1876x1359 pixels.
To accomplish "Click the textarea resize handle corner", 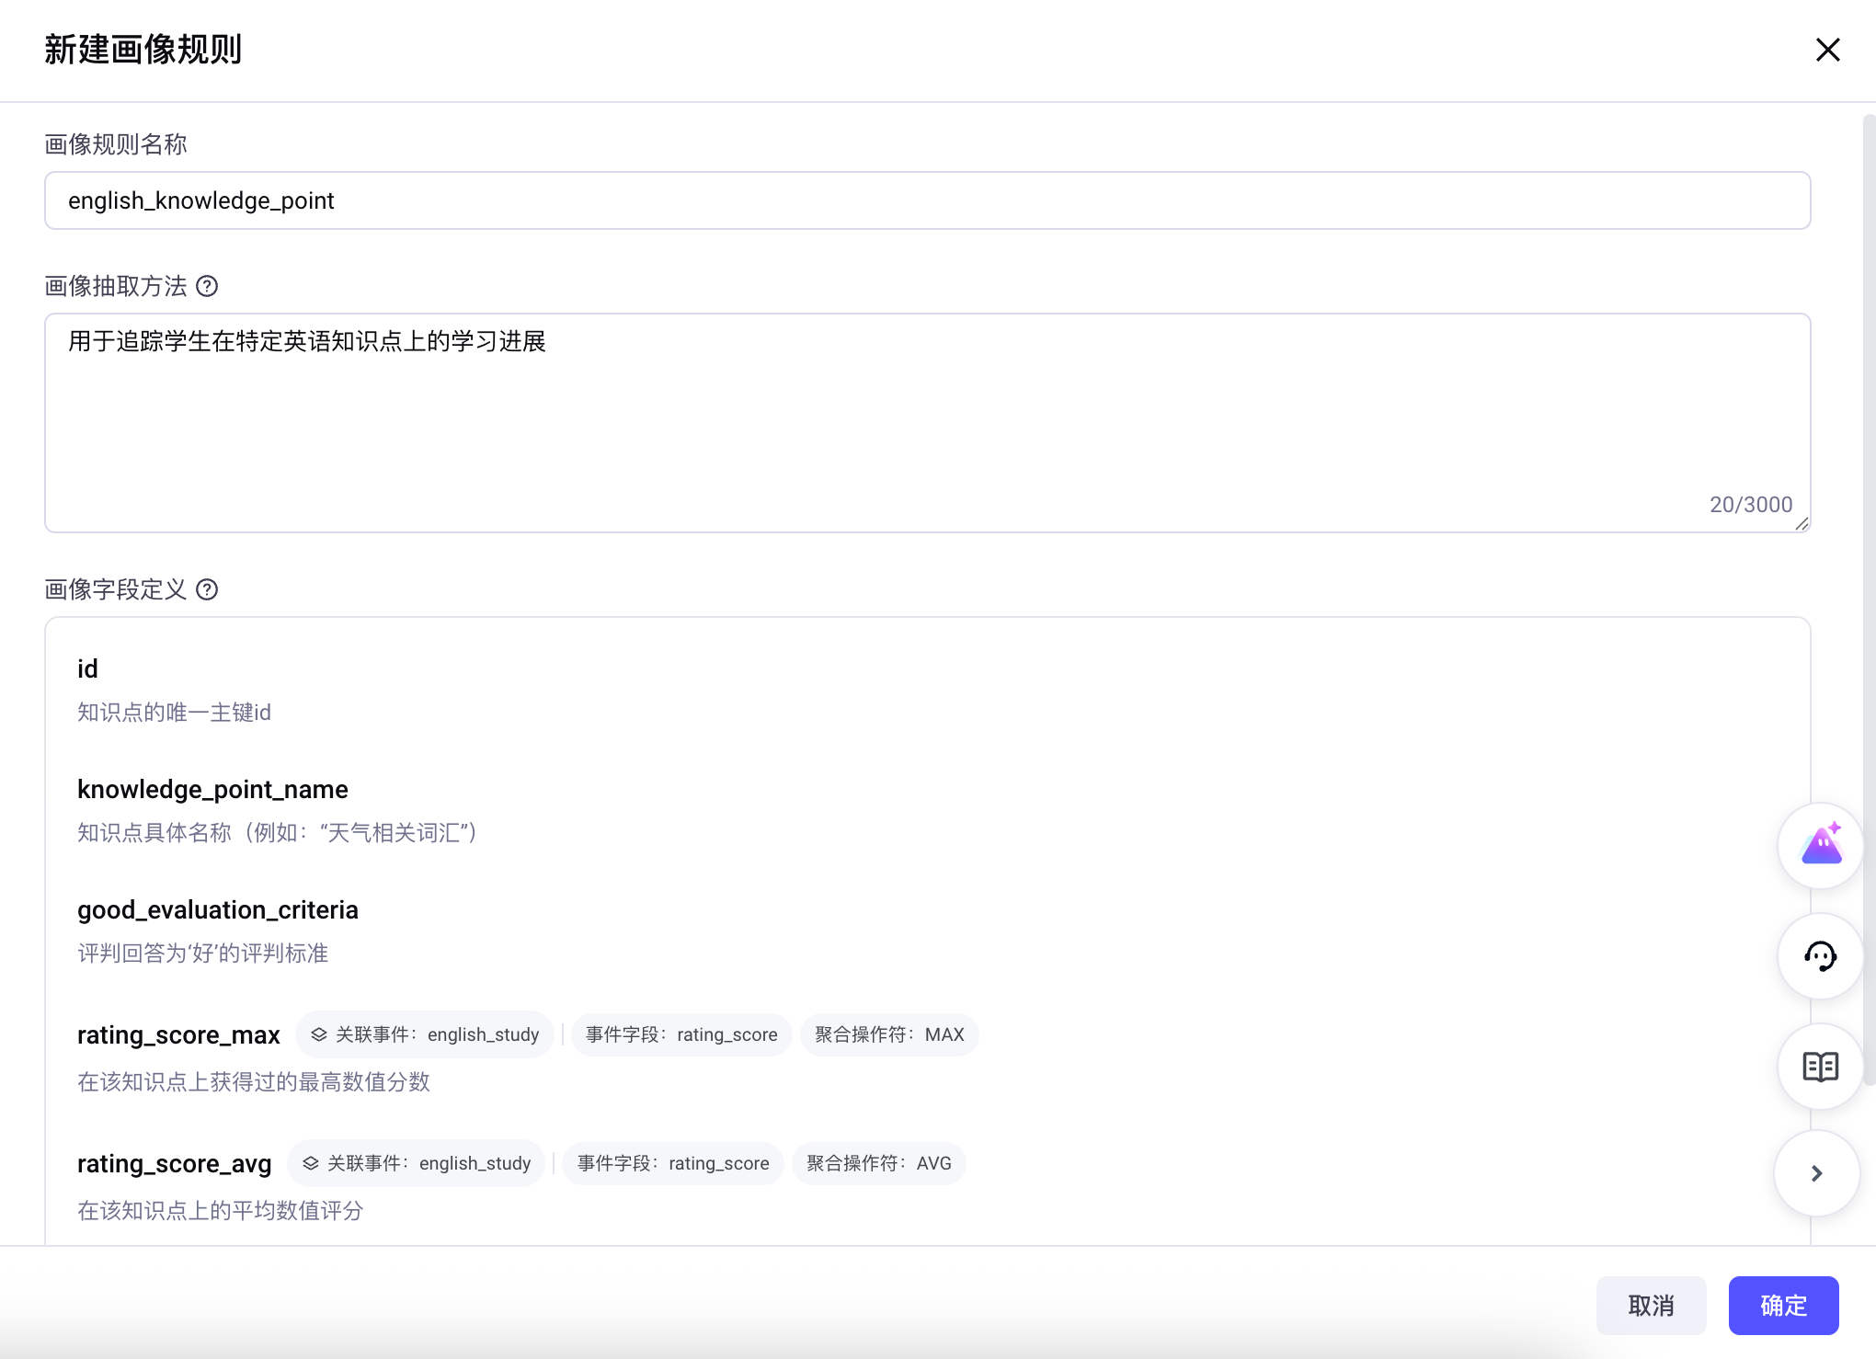I will click(x=1802, y=523).
